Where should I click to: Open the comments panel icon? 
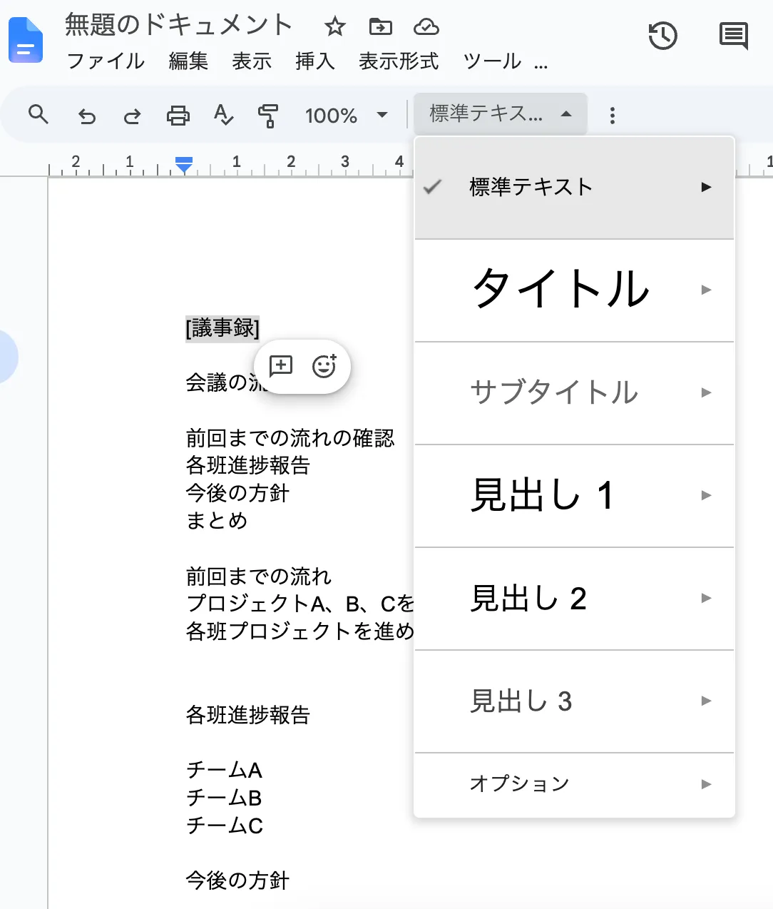click(733, 36)
